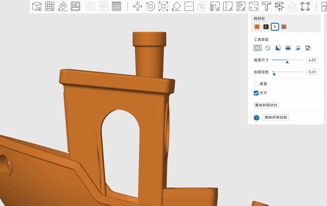Viewport: 327px width, 206px height.
Task: Click the brush size 4.00 value field
Action: tap(312, 60)
